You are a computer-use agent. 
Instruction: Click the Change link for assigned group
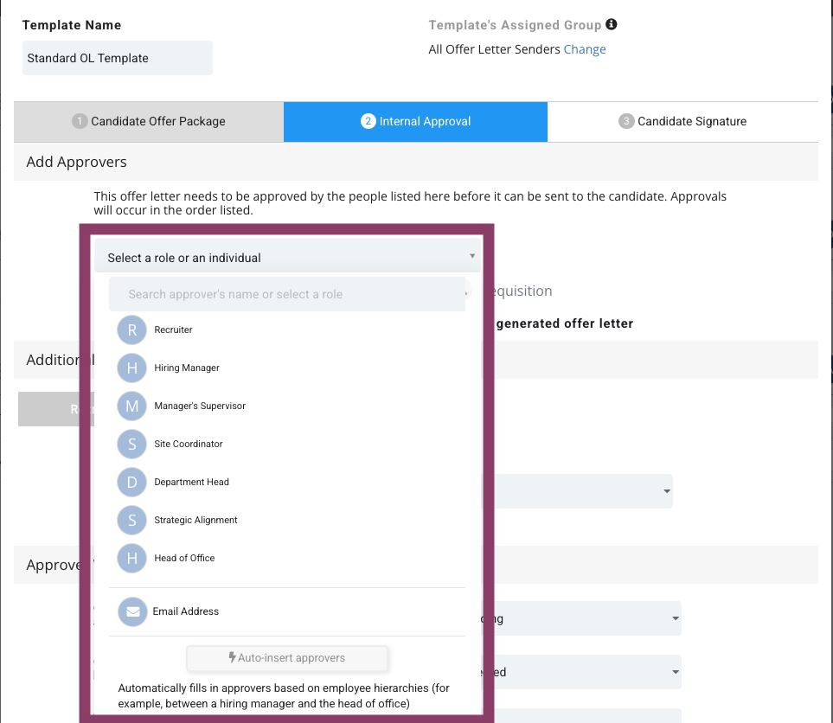[585, 49]
